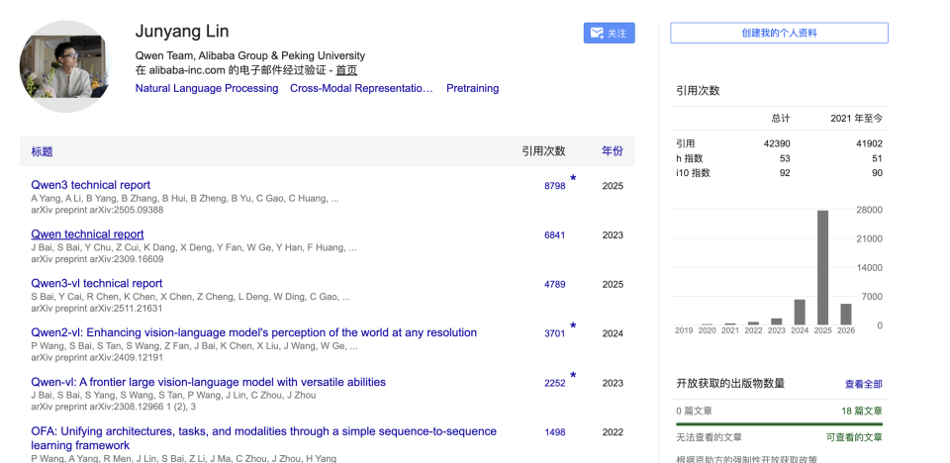Open the 首页 homepage link
950x463 pixels.
coord(346,70)
